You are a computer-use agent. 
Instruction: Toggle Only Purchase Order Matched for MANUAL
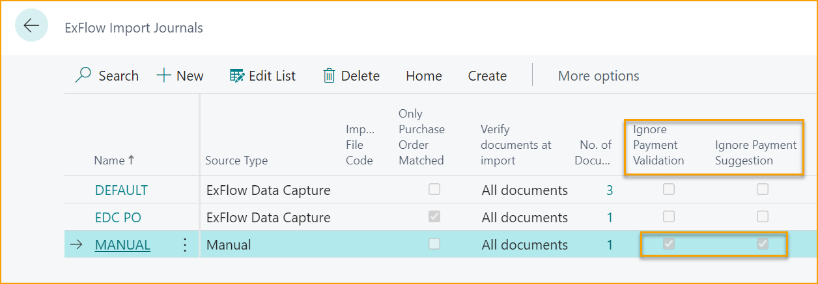tap(434, 244)
